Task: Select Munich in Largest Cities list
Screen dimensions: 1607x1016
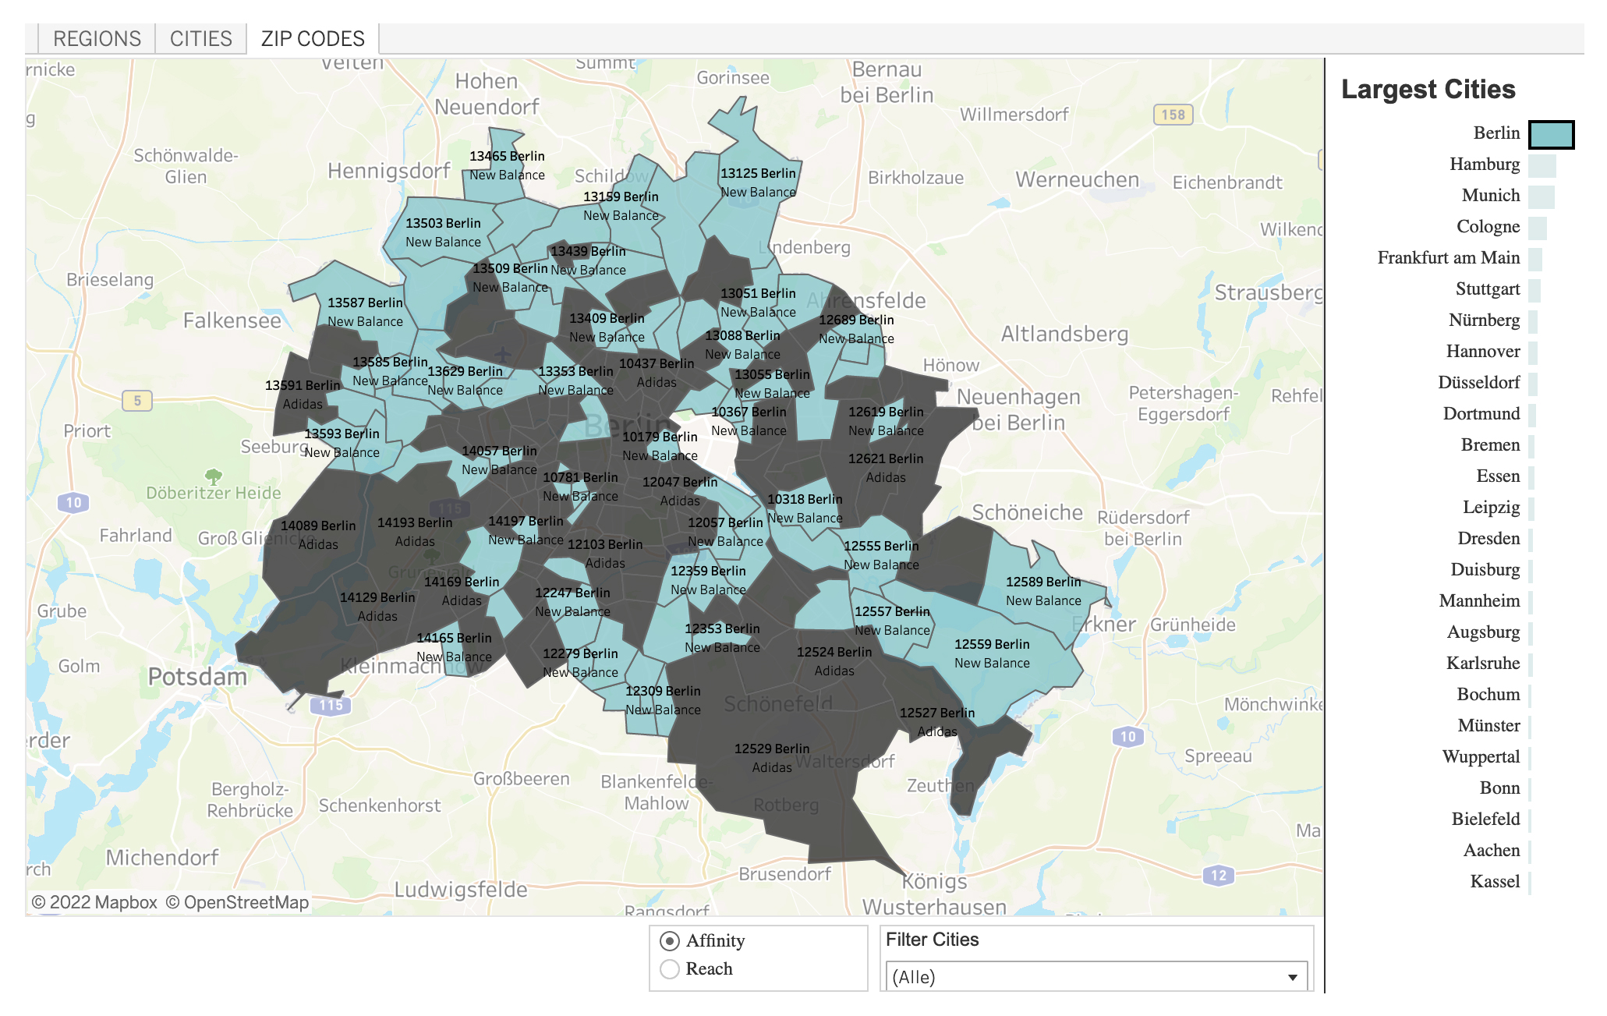Action: (x=1491, y=196)
